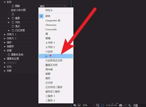Open the 完整 resolution dropdown
The width and height of the screenshot is (146, 107).
point(135,105)
